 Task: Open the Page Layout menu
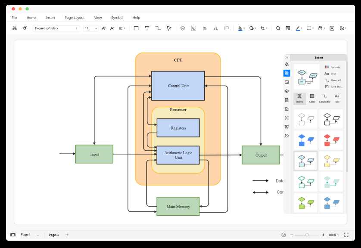[75, 18]
